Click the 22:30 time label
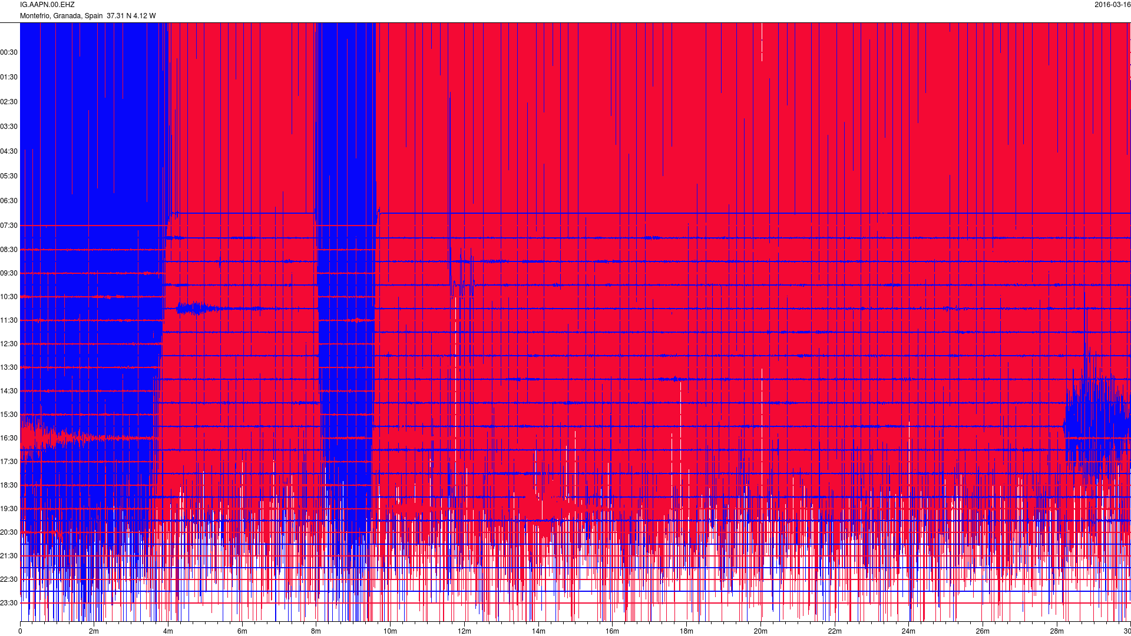The width and height of the screenshot is (1131, 636). 9,579
